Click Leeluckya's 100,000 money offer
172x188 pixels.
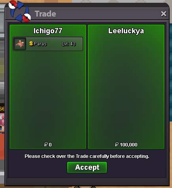click(129, 145)
